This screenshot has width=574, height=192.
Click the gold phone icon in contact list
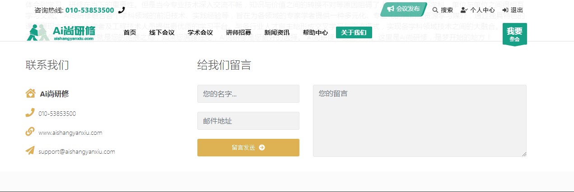click(30, 113)
